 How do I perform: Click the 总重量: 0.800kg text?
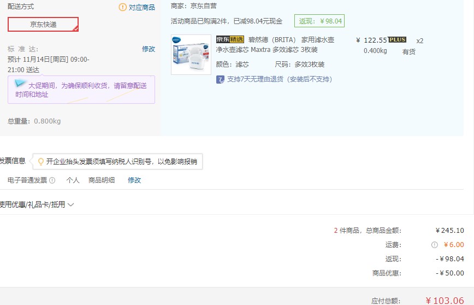point(34,121)
